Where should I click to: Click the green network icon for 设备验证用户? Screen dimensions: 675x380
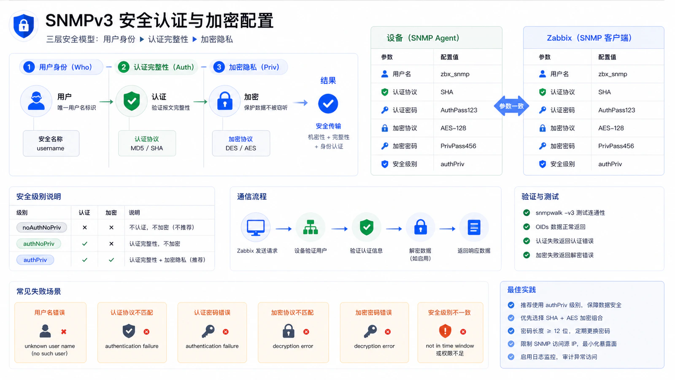[310, 228]
